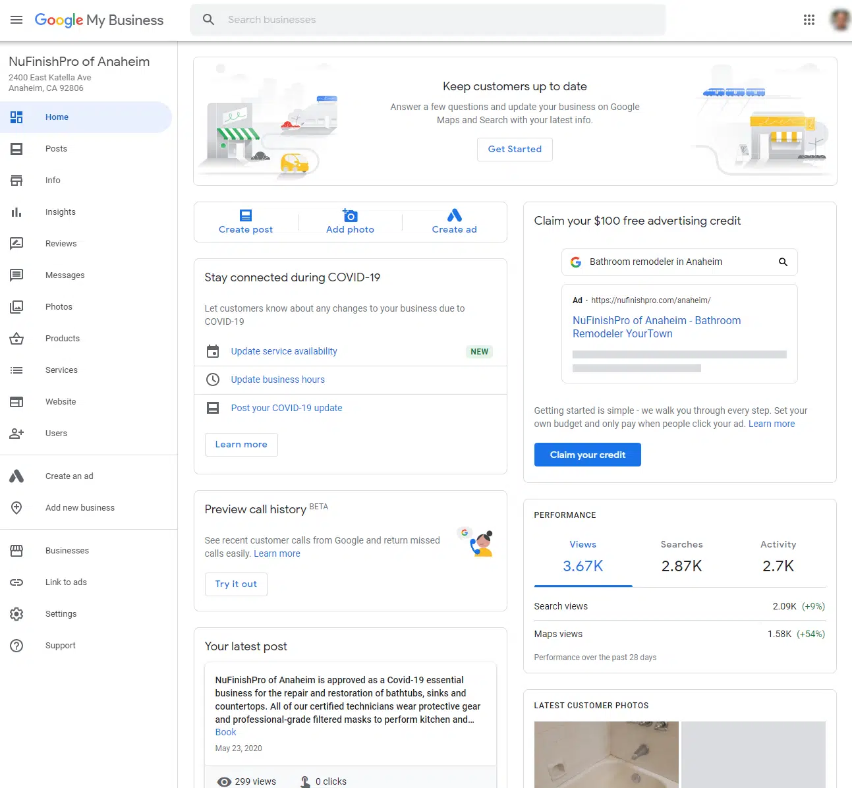The height and width of the screenshot is (788, 852).
Task: Click the Maps views 1.58K row
Action: [x=679, y=634]
